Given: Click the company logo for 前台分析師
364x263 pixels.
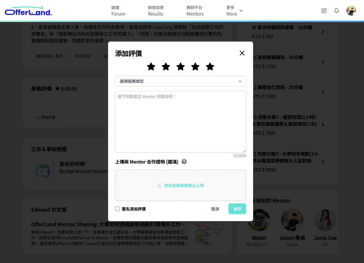Looking at the screenshot, I should pos(42,171).
